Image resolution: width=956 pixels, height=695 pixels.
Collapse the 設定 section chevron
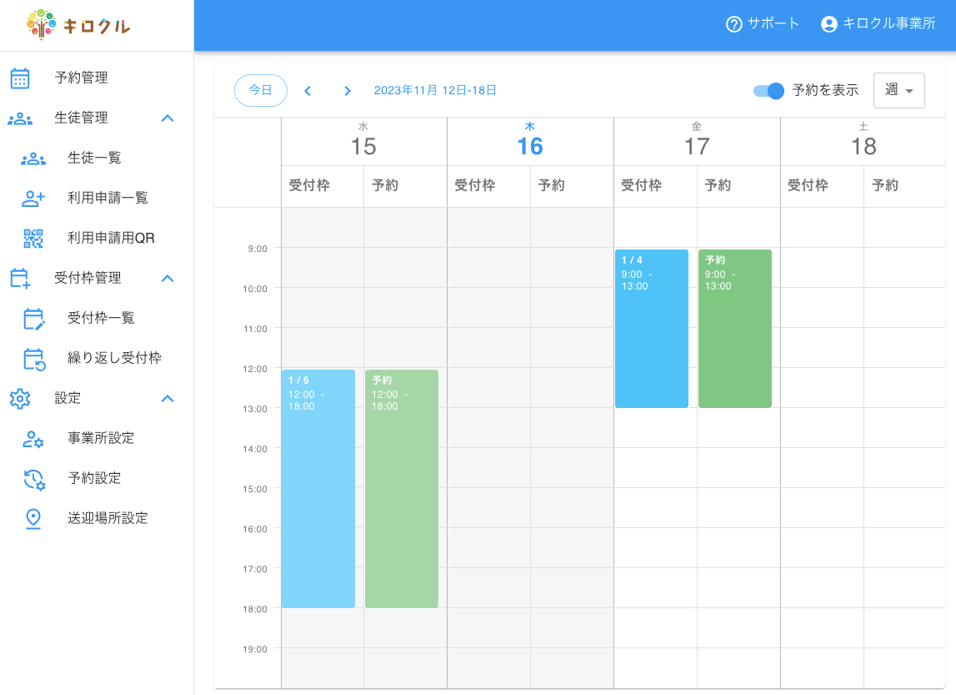(x=168, y=398)
